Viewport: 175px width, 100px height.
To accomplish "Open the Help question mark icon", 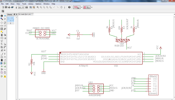I will (69, 7).
